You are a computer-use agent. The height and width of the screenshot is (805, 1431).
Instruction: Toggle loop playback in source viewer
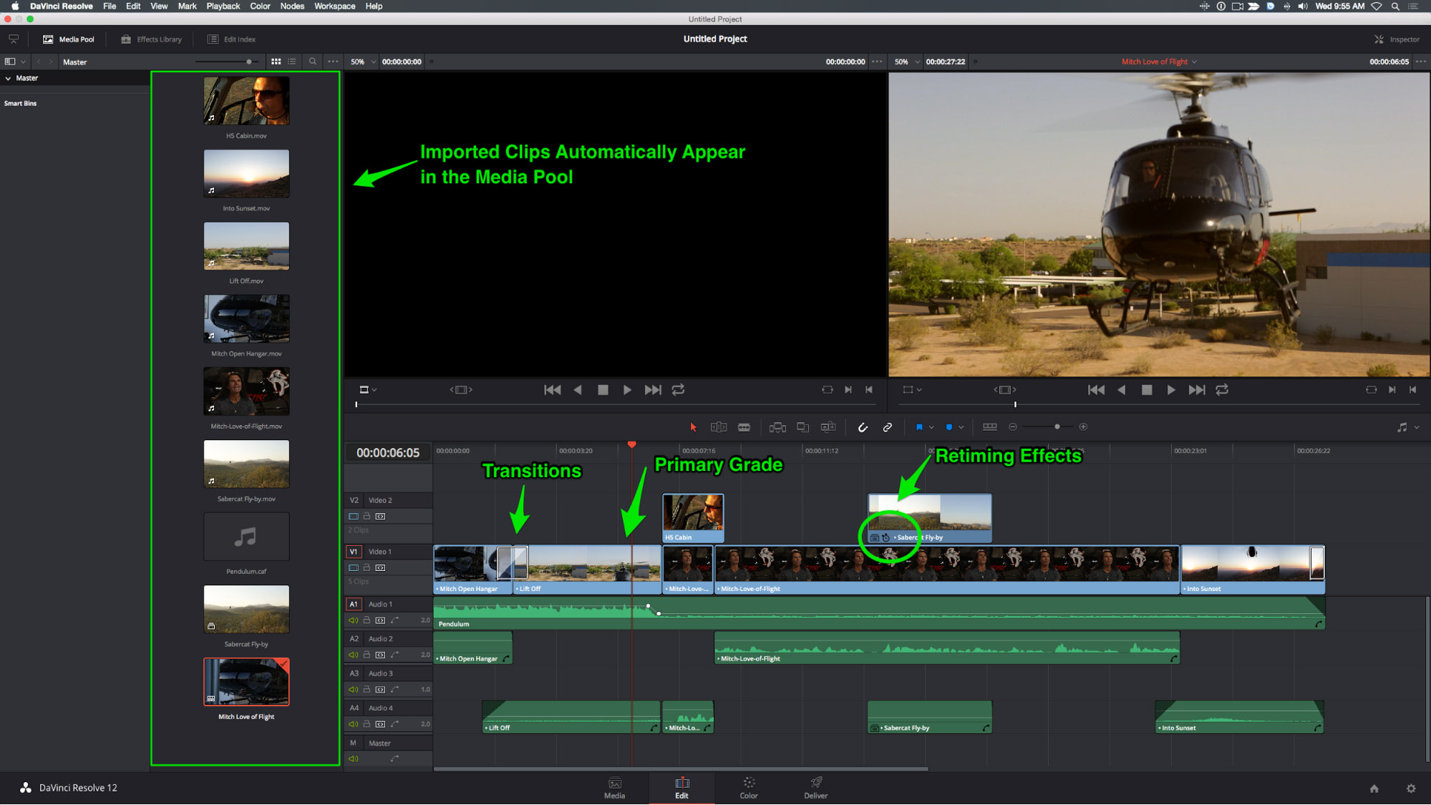[678, 390]
